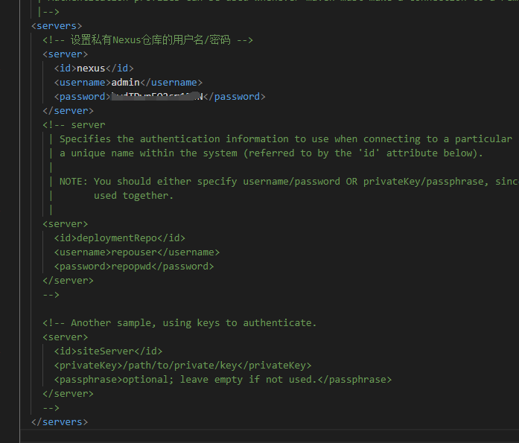Viewport: 519px width, 443px height.
Task: Click the <server> tag above siteServer
Action: coord(66,337)
